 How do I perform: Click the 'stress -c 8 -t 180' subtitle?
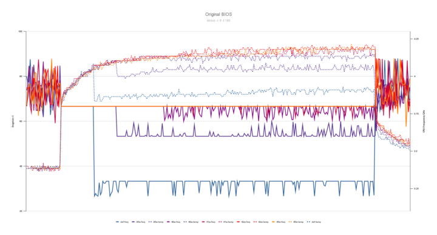coord(218,21)
